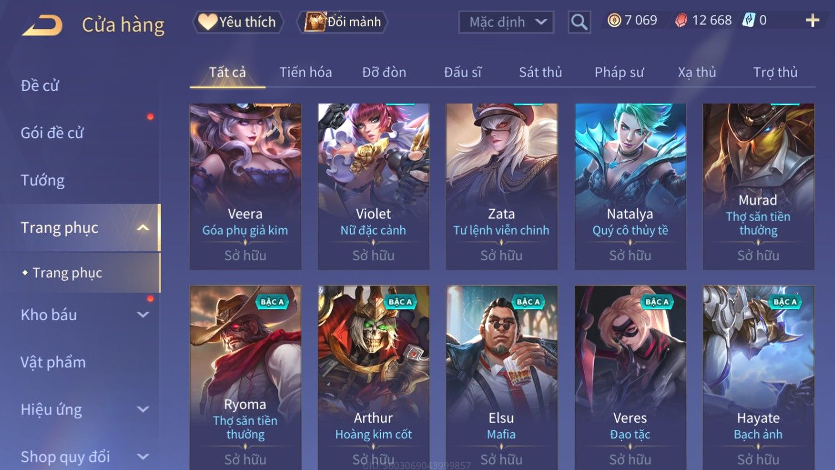Image resolution: width=835 pixels, height=470 pixels.
Task: Tap the gold coin balance icon
Action: 614,21
